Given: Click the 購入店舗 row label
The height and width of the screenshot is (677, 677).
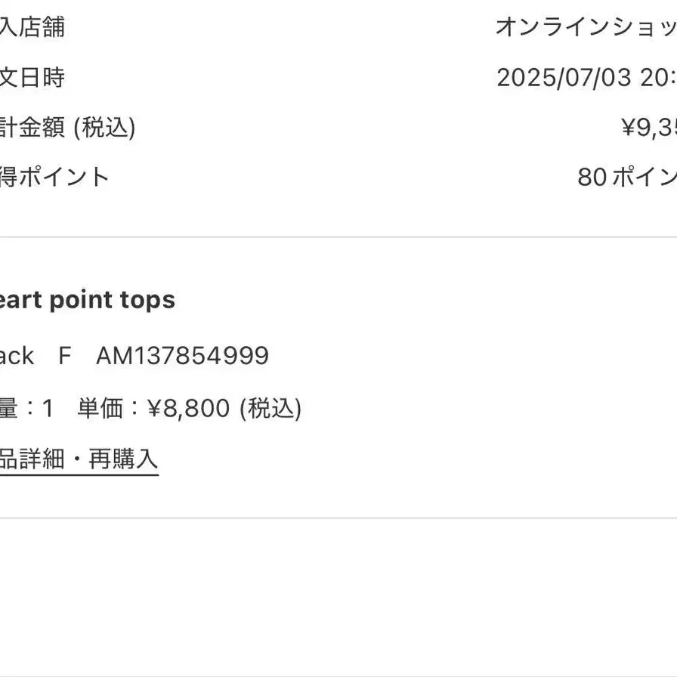Looking at the screenshot, I should 32,27.
